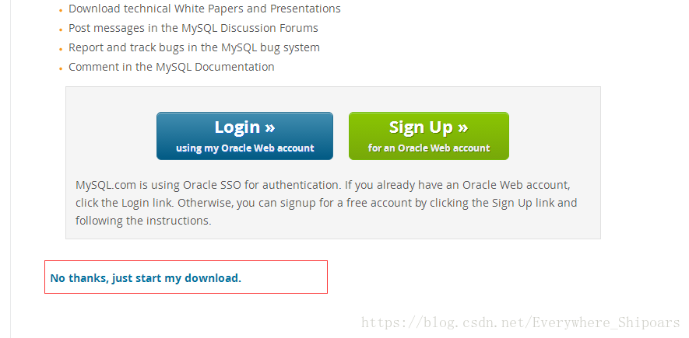Viewport: 689px width, 338px height.
Task: Click the 'Comment in the MySQL Documentation' line
Action: [171, 67]
